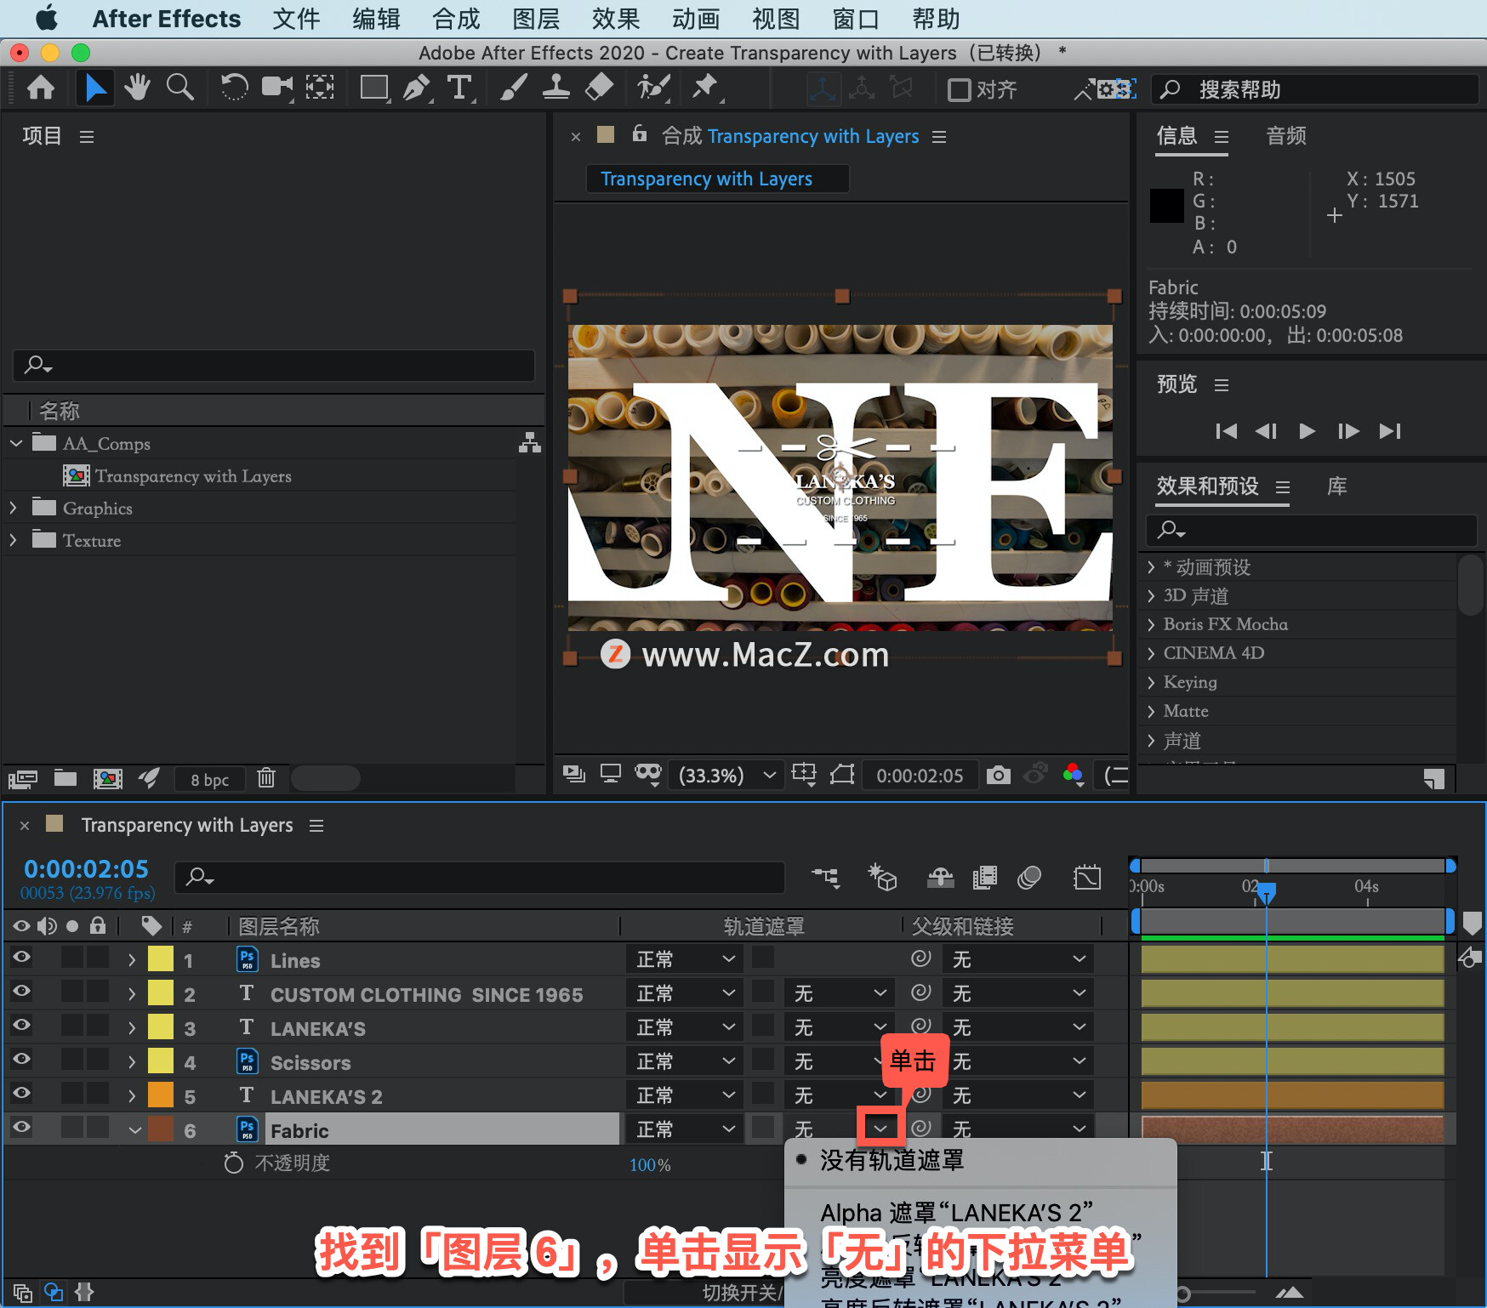The height and width of the screenshot is (1308, 1487).
Task: Play the preview
Action: [1308, 431]
